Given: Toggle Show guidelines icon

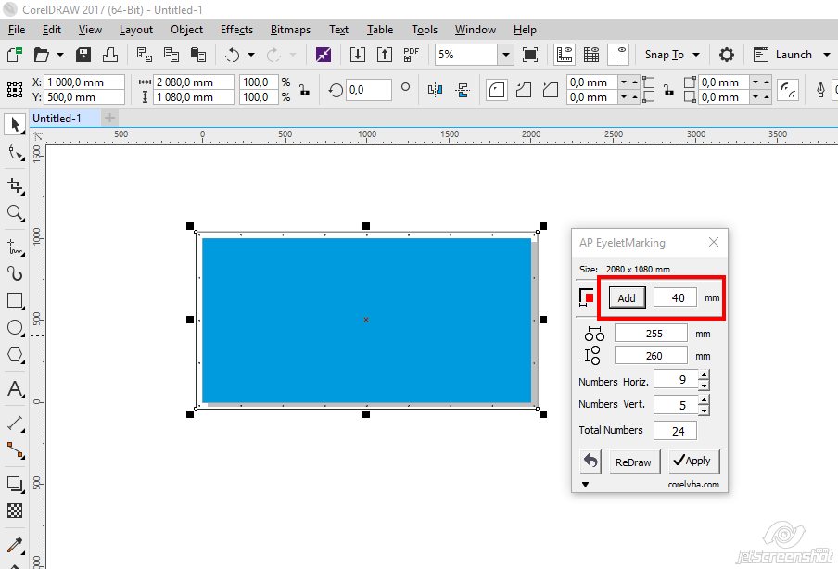Looking at the screenshot, I should click(x=619, y=55).
